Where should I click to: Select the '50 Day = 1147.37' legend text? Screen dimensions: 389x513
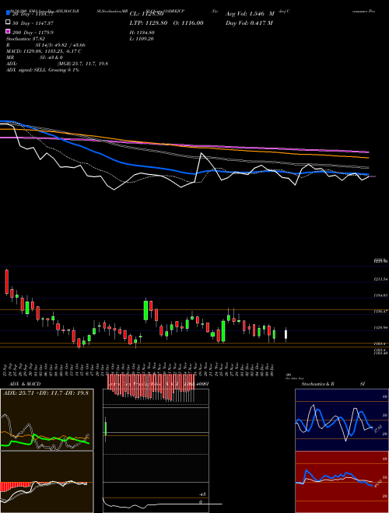point(33,23)
